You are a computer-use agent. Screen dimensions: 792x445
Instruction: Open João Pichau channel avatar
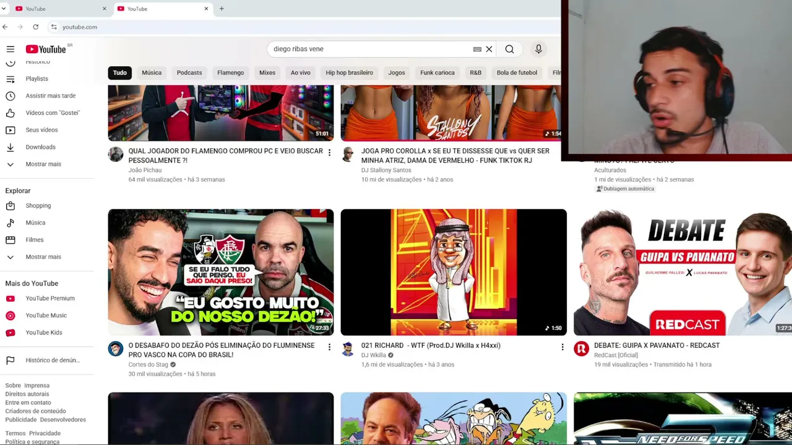coord(116,155)
